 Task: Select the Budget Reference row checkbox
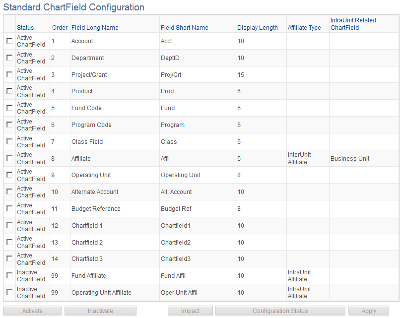tap(9, 208)
